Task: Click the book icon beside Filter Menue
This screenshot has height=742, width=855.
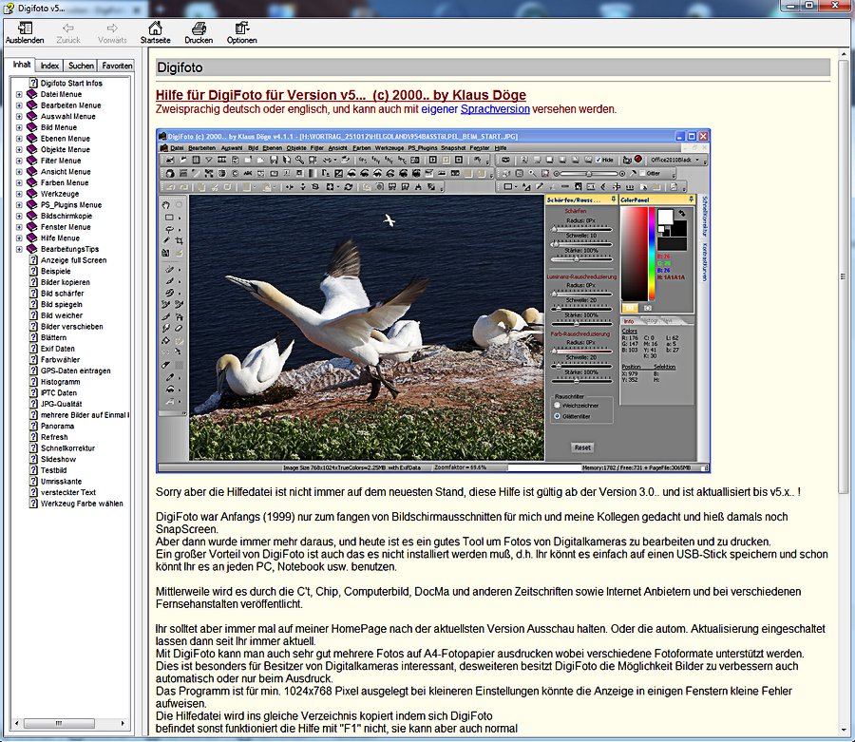Action: click(31, 161)
